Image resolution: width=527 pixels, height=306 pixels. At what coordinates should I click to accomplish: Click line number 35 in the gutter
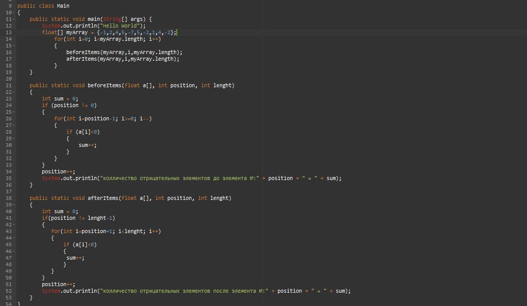[9, 178]
